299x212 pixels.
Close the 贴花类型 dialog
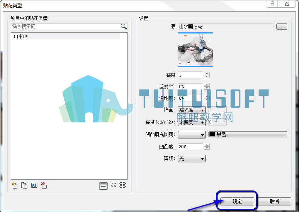[x=287, y=4]
